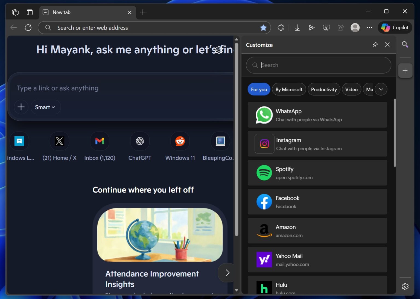The image size is (420, 299).
Task: Open the Gmail Inbox shortcut
Action: (x=100, y=141)
